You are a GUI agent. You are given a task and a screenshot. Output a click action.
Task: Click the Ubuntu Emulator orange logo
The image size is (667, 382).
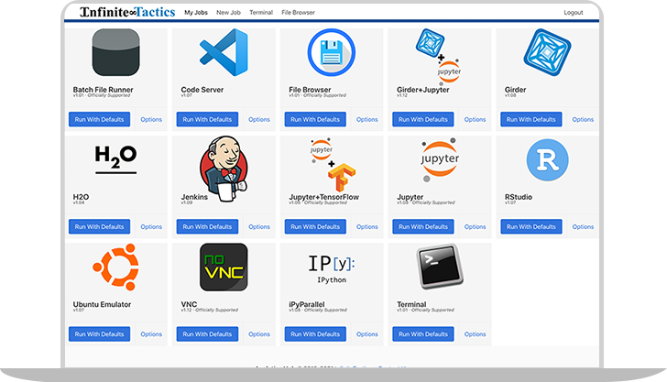(115, 267)
